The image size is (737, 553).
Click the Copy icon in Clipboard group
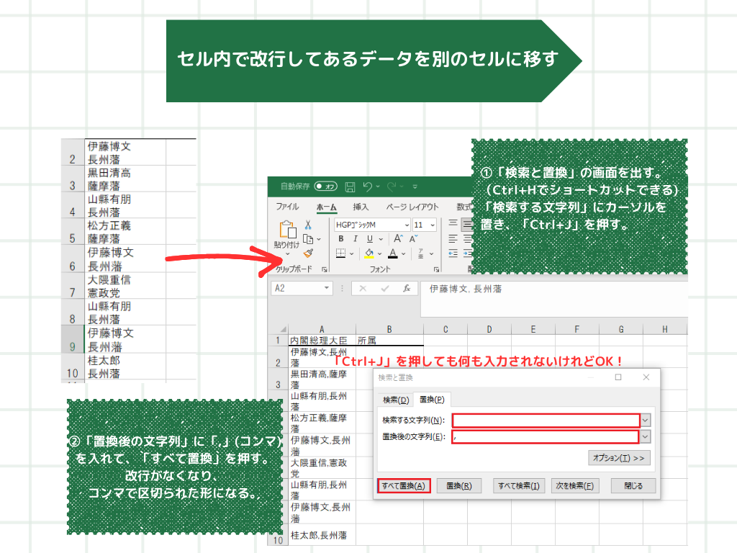[308, 239]
